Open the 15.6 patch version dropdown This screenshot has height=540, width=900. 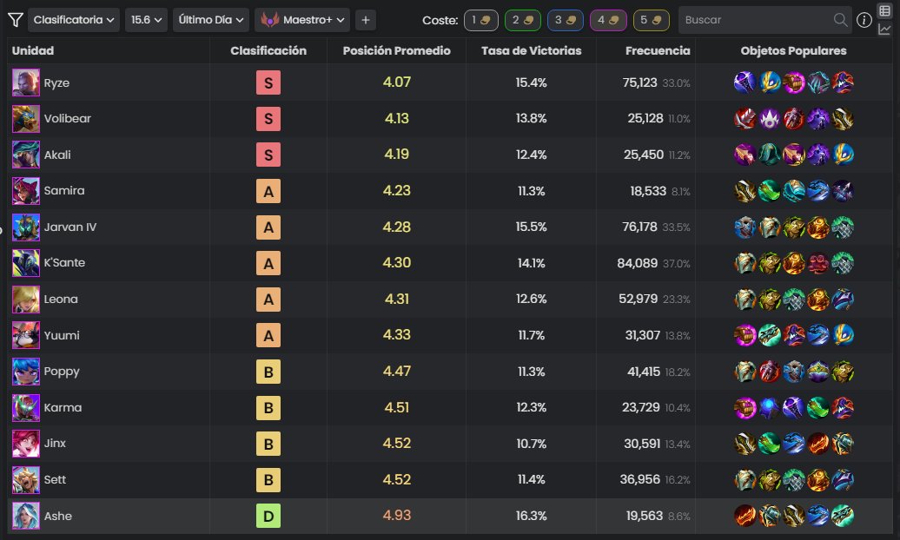146,20
